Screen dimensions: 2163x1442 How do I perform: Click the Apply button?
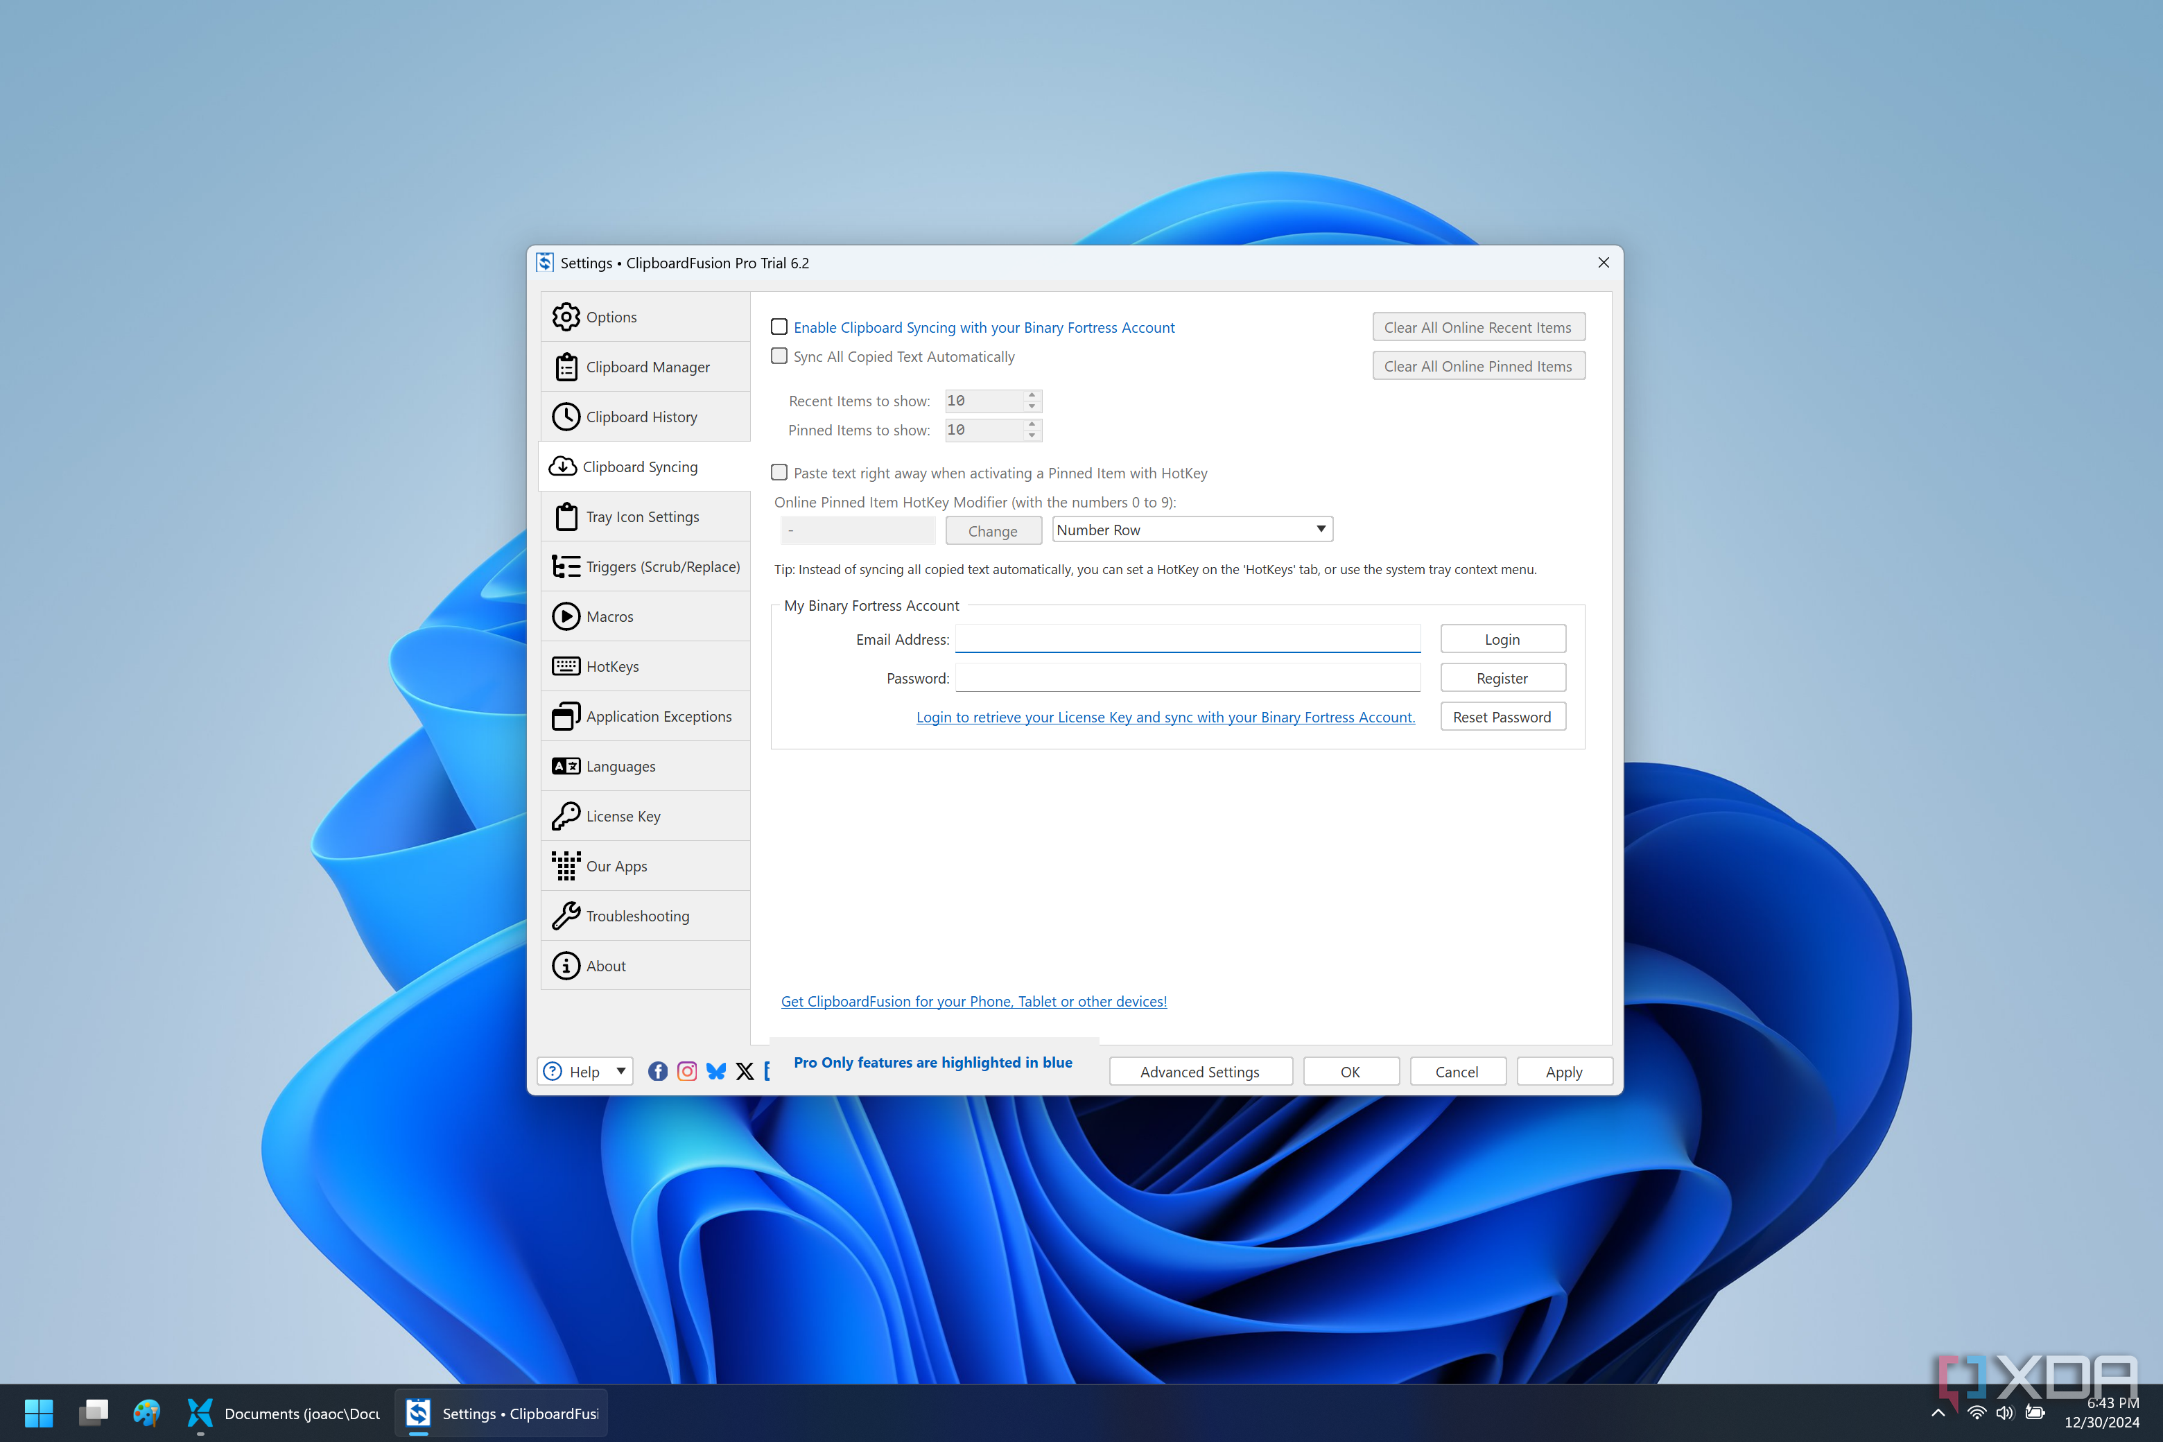pos(1564,1071)
